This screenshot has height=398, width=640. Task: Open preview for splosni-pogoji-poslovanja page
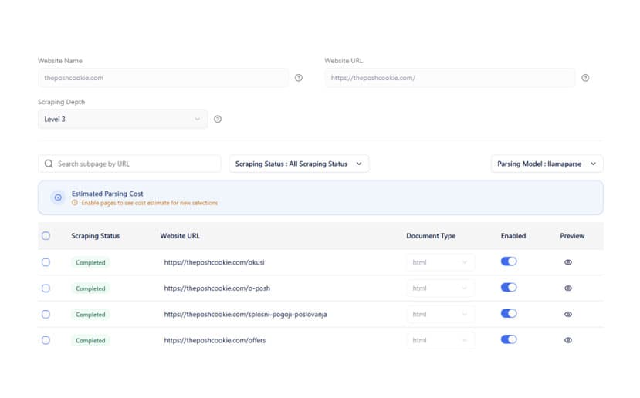(568, 315)
